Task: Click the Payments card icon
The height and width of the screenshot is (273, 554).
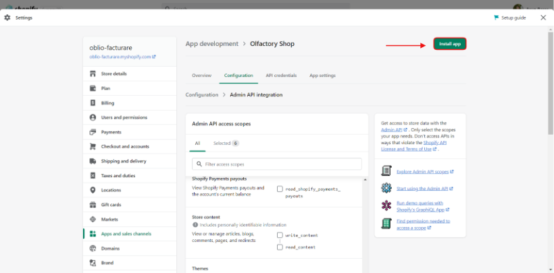Action: point(93,132)
